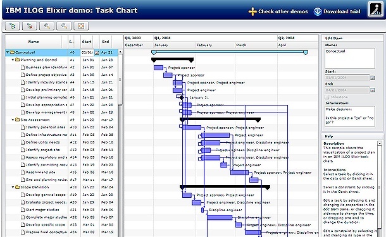
Task: Click the Start date field in Edit Item
Action: [347, 78]
